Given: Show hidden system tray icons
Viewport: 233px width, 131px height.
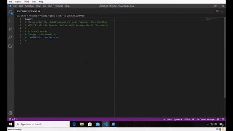Looking at the screenshot, I should point(208,124).
